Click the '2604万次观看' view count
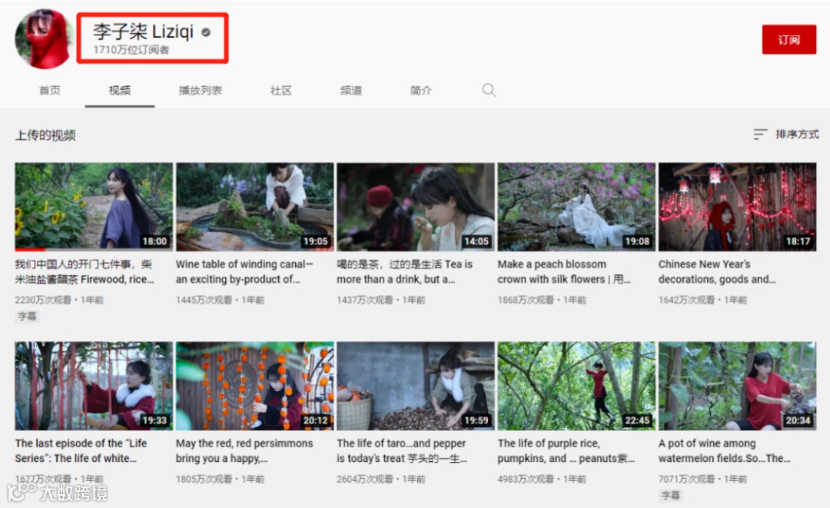 365,479
